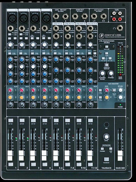Toggle channel 1 Line/Hi-Z switch

[10, 34]
